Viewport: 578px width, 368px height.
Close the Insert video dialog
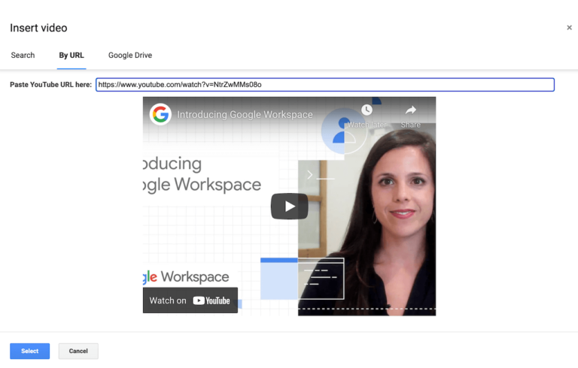[x=569, y=28]
